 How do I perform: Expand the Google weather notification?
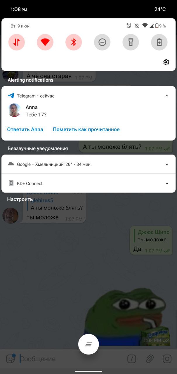tap(167, 164)
